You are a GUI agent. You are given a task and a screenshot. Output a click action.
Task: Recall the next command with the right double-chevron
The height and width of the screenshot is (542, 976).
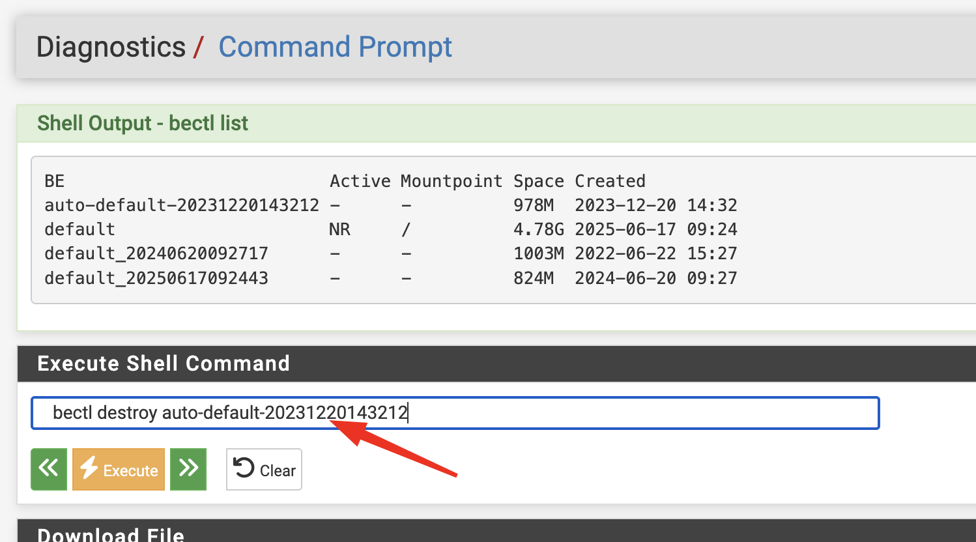pyautogui.click(x=188, y=469)
